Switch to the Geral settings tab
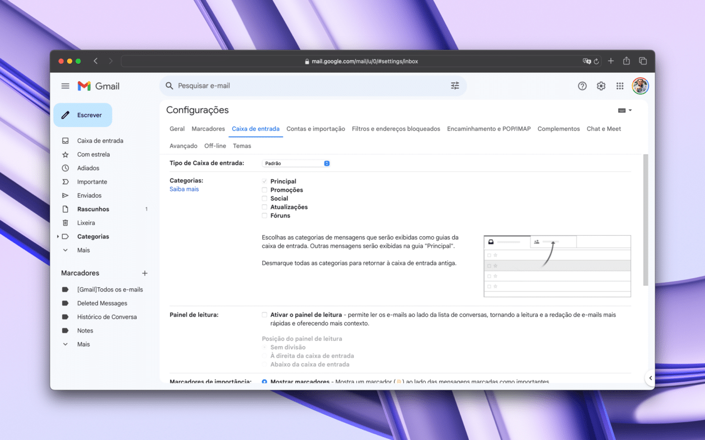The image size is (705, 440). [x=177, y=129]
